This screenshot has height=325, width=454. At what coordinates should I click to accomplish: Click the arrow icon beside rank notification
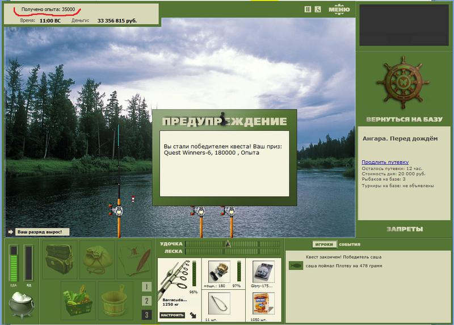point(11,232)
